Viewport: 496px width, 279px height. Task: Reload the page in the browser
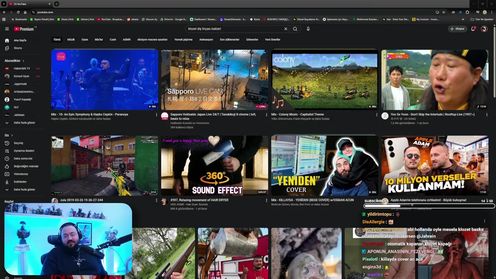click(x=18, y=12)
